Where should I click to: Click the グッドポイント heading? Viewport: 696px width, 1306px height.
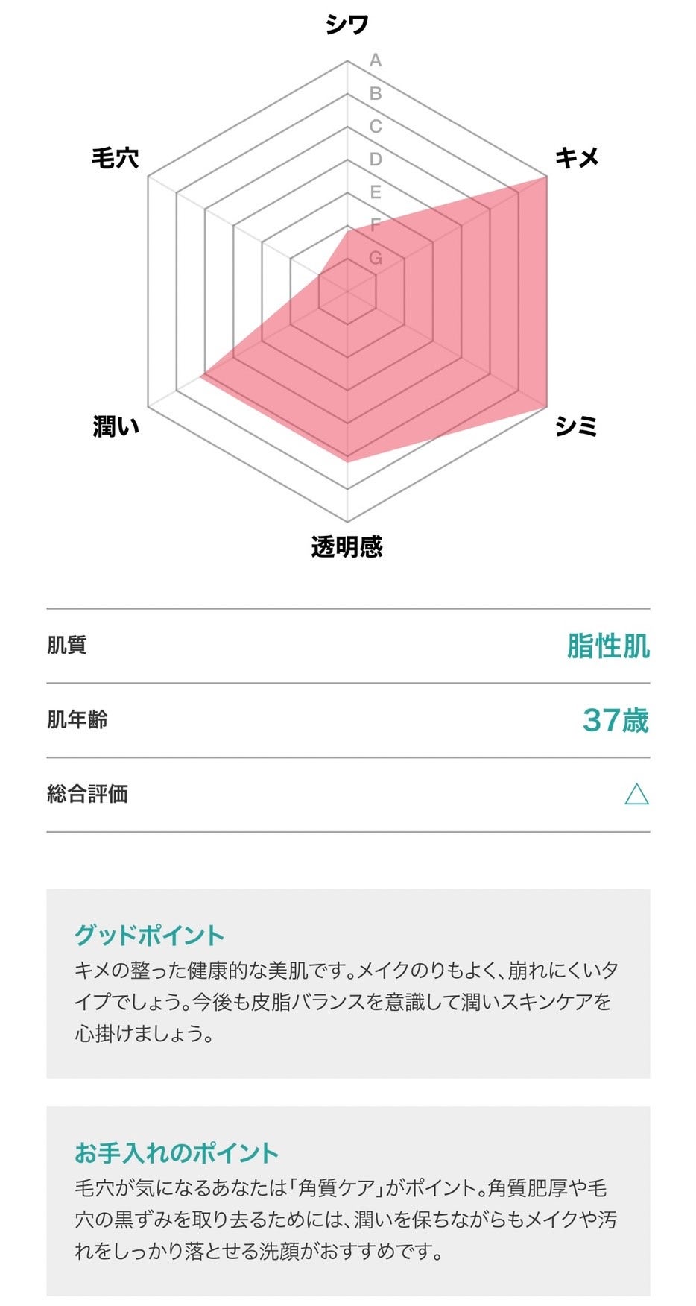coord(149,935)
